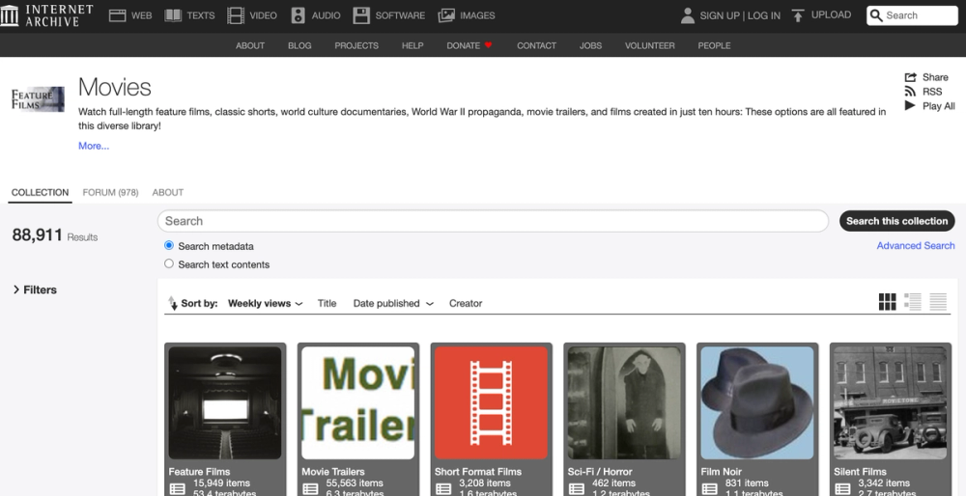Screen dimensions: 966x496
Task: Open the Weekly views sort dropdown
Action: coord(265,303)
